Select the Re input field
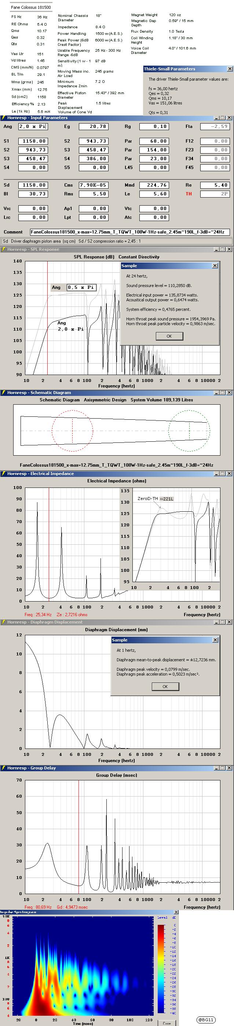The image size is (234, 1026). [x=215, y=185]
